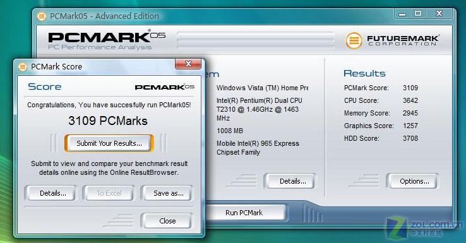Viewport: 466px width, 243px height.
Task: Click the Congratulations message text
Action: [109, 105]
